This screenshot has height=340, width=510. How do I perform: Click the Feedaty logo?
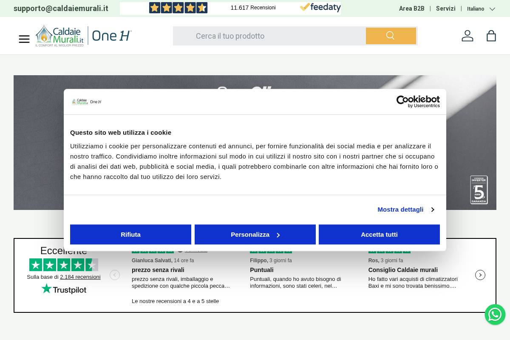pos(320,8)
